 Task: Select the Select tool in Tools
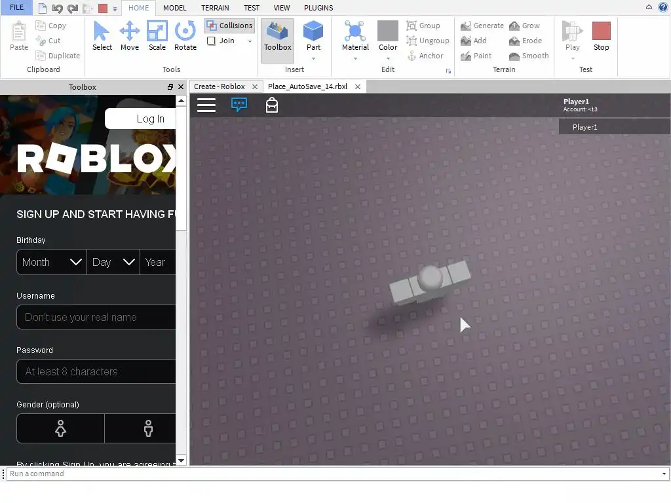coord(102,36)
